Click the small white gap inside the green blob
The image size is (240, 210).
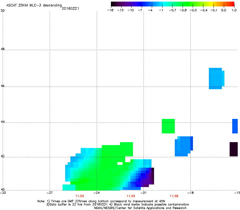(120, 163)
